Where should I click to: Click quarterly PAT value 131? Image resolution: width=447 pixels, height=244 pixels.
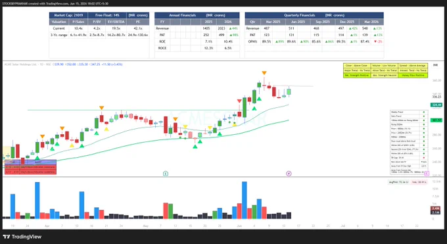coord(291,35)
